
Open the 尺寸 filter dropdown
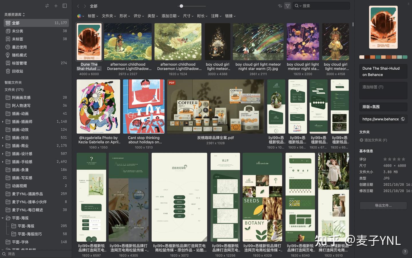click(x=188, y=16)
